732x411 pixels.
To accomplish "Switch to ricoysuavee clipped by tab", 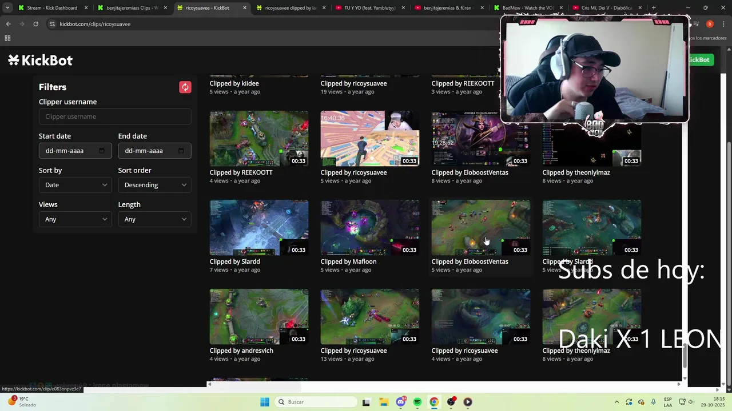I will click(291, 8).
